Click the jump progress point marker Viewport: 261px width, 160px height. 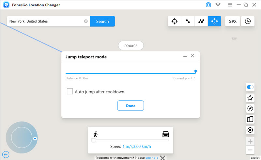click(195, 71)
